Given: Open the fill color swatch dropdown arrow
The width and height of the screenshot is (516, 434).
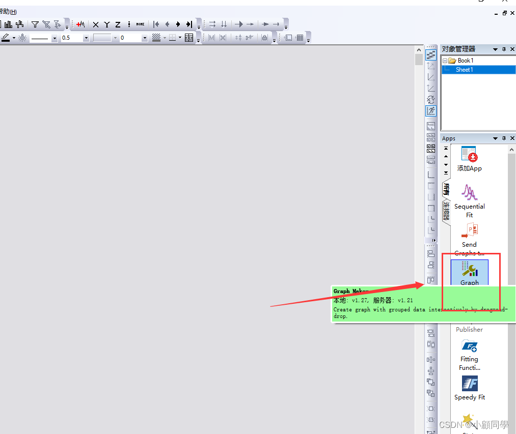Looking at the screenshot, I should pyautogui.click(x=115, y=38).
